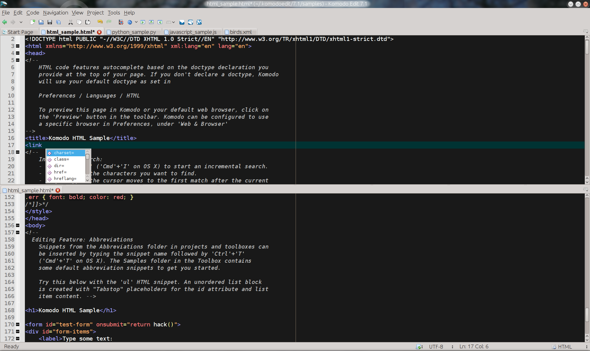The image size is (590, 351).
Task: Open the recent locations dropdown next to Forward
Action: 21,22
